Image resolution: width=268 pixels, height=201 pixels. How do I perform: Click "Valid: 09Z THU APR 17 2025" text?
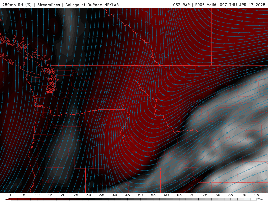tap(236, 5)
